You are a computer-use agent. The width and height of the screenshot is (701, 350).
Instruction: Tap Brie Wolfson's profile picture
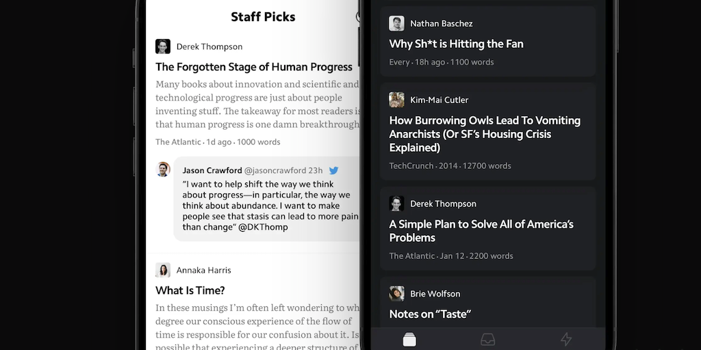coord(396,294)
